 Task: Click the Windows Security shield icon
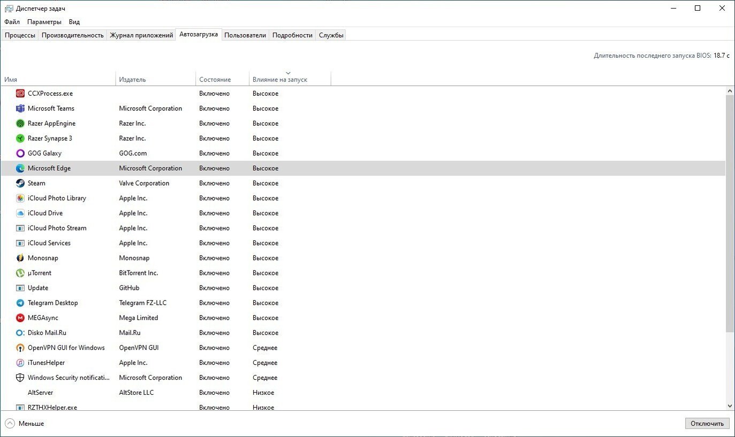click(20, 378)
